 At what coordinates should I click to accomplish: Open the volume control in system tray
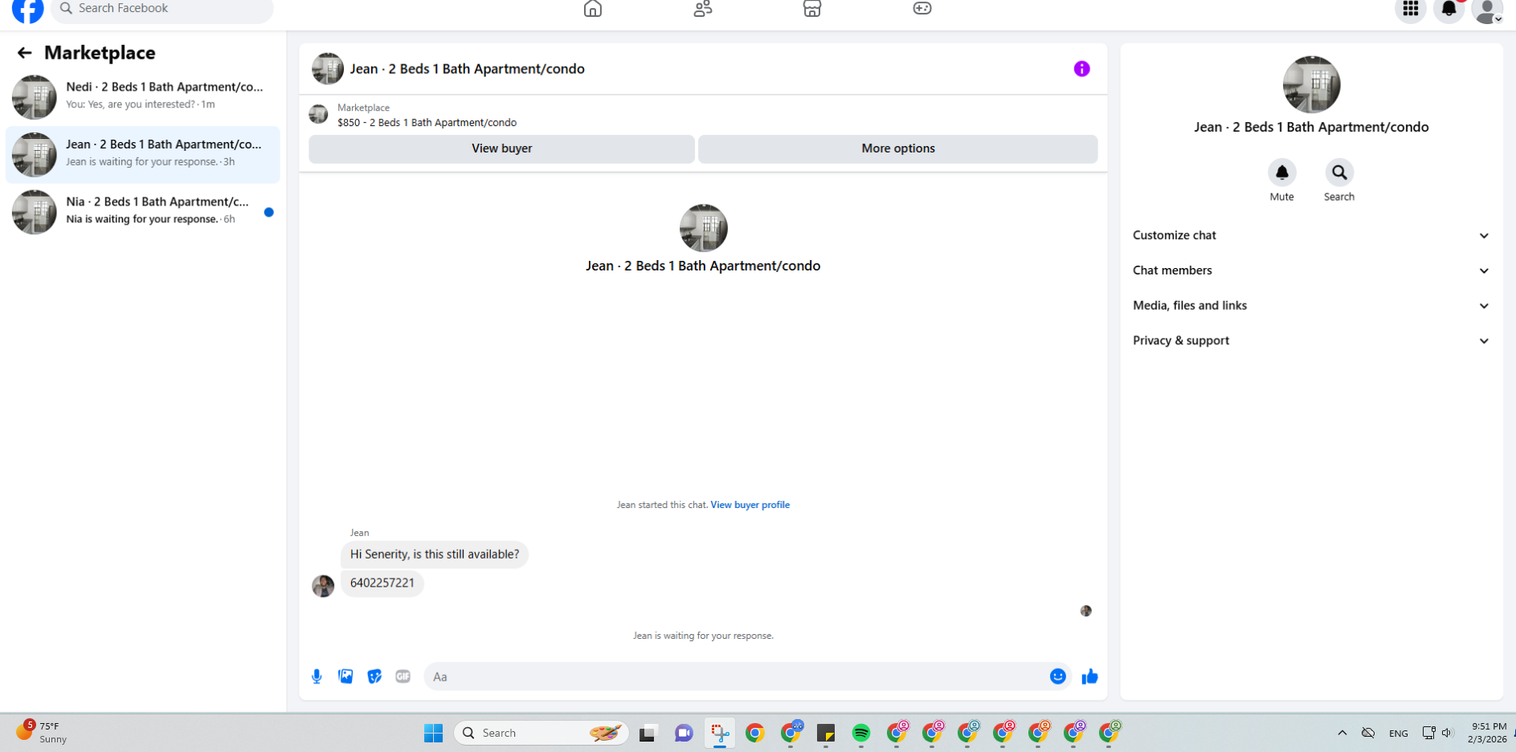coord(1448,733)
